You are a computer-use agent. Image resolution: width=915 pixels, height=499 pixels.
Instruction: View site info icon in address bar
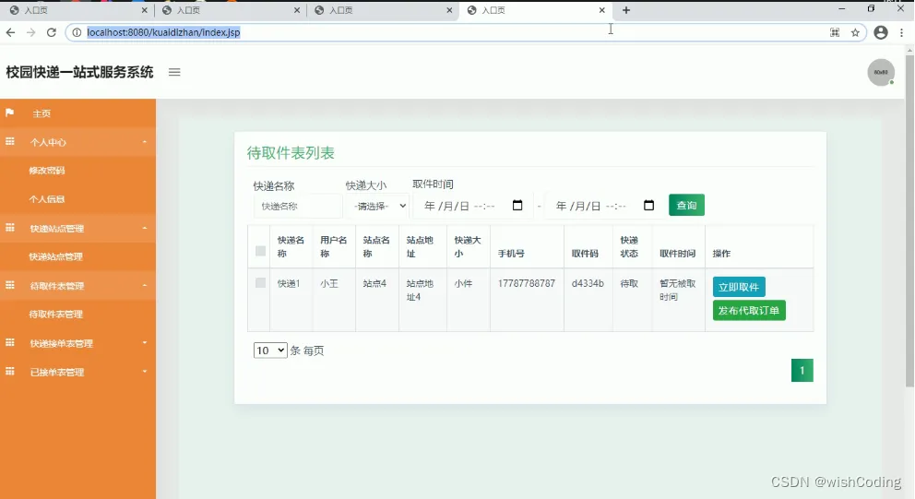click(x=77, y=32)
